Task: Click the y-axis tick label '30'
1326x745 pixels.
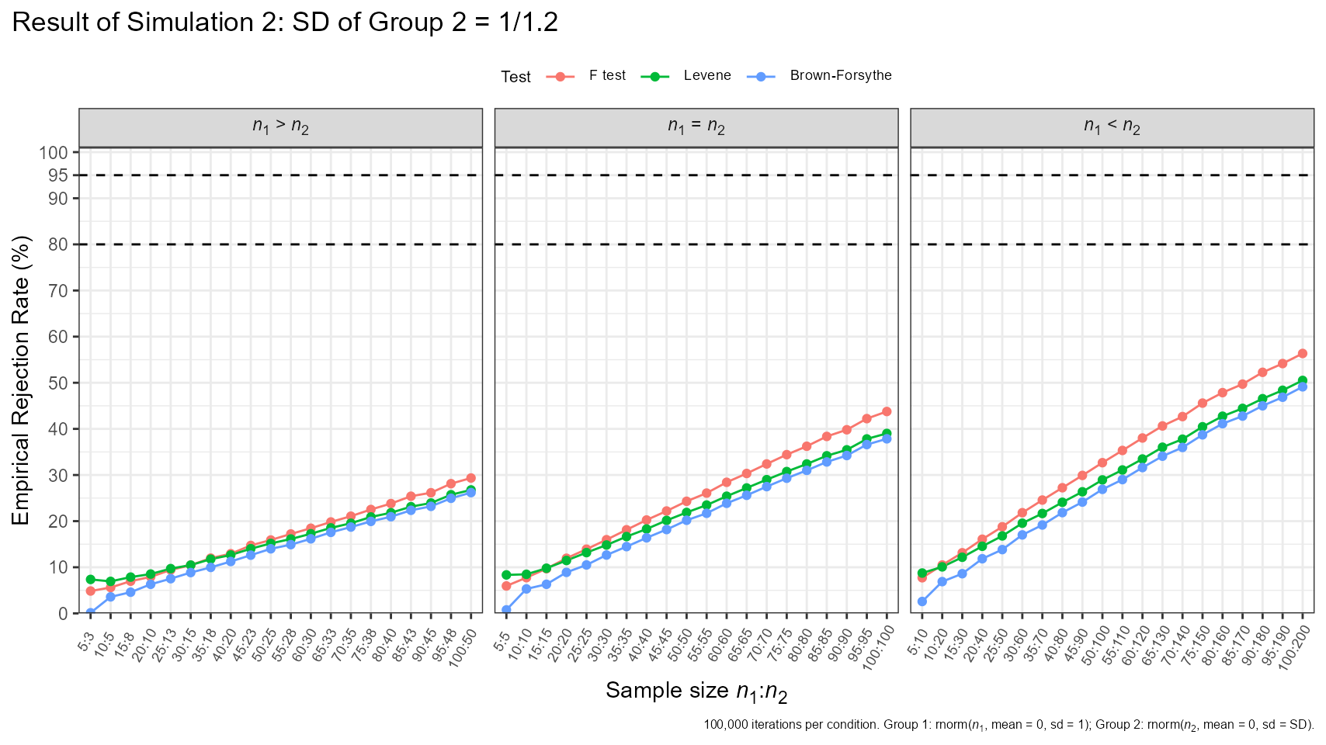Action: click(x=59, y=475)
